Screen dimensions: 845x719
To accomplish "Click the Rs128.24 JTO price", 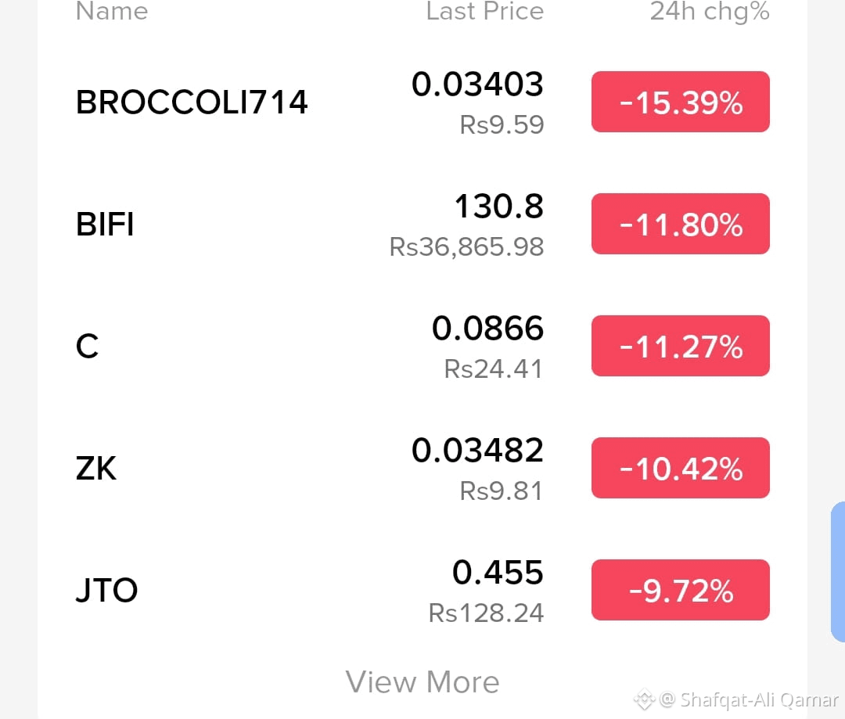I will point(485,613).
